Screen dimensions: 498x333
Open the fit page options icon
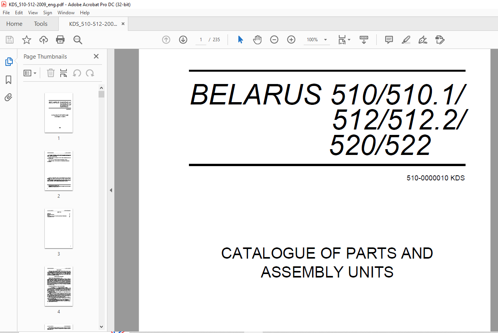pyautogui.click(x=344, y=40)
